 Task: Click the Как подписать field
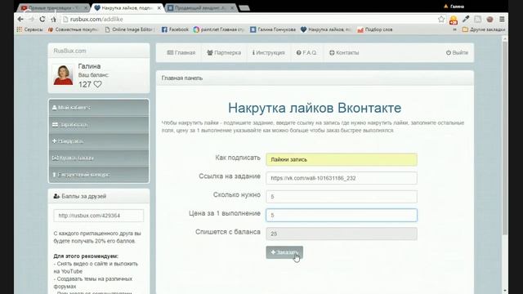(342, 160)
